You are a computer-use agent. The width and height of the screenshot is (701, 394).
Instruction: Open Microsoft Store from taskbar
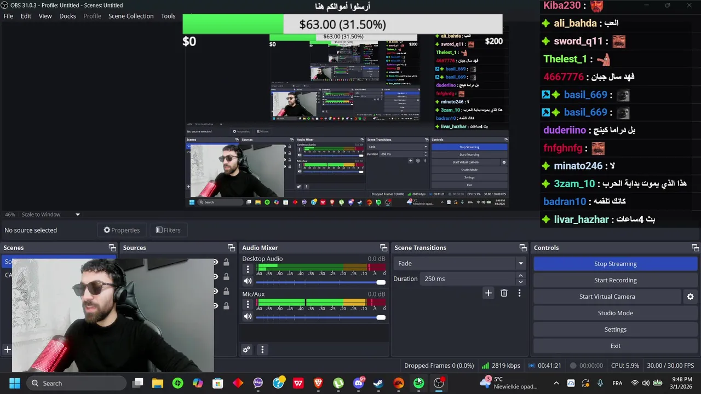(218, 383)
